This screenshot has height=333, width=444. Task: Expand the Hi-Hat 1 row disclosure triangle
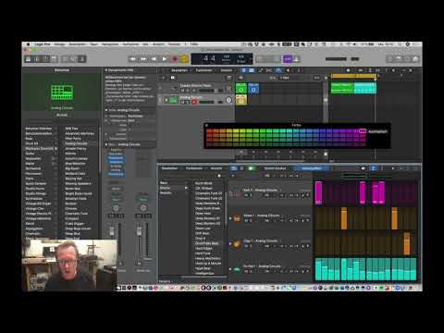point(230,269)
